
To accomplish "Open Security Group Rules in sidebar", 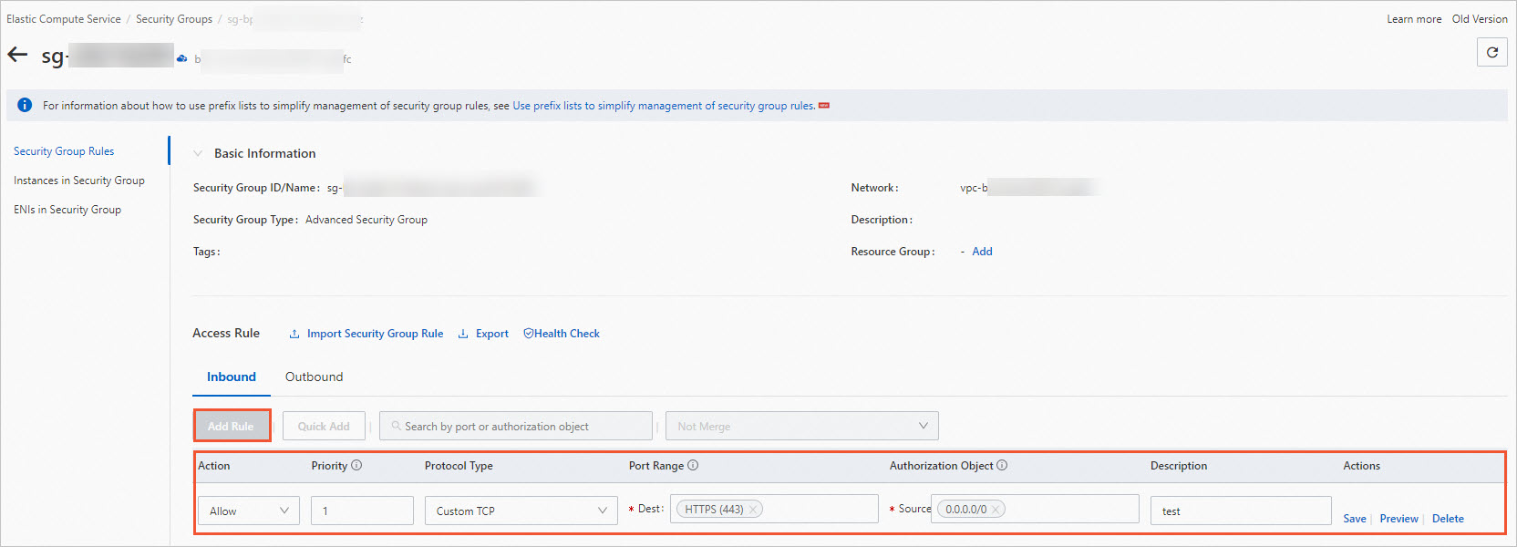I will coord(64,151).
